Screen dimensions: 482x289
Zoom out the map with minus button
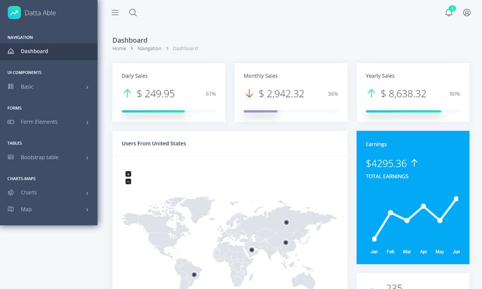[128, 182]
